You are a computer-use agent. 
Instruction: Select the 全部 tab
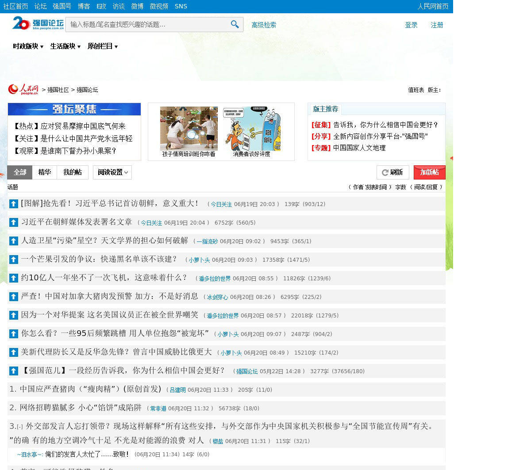19,172
